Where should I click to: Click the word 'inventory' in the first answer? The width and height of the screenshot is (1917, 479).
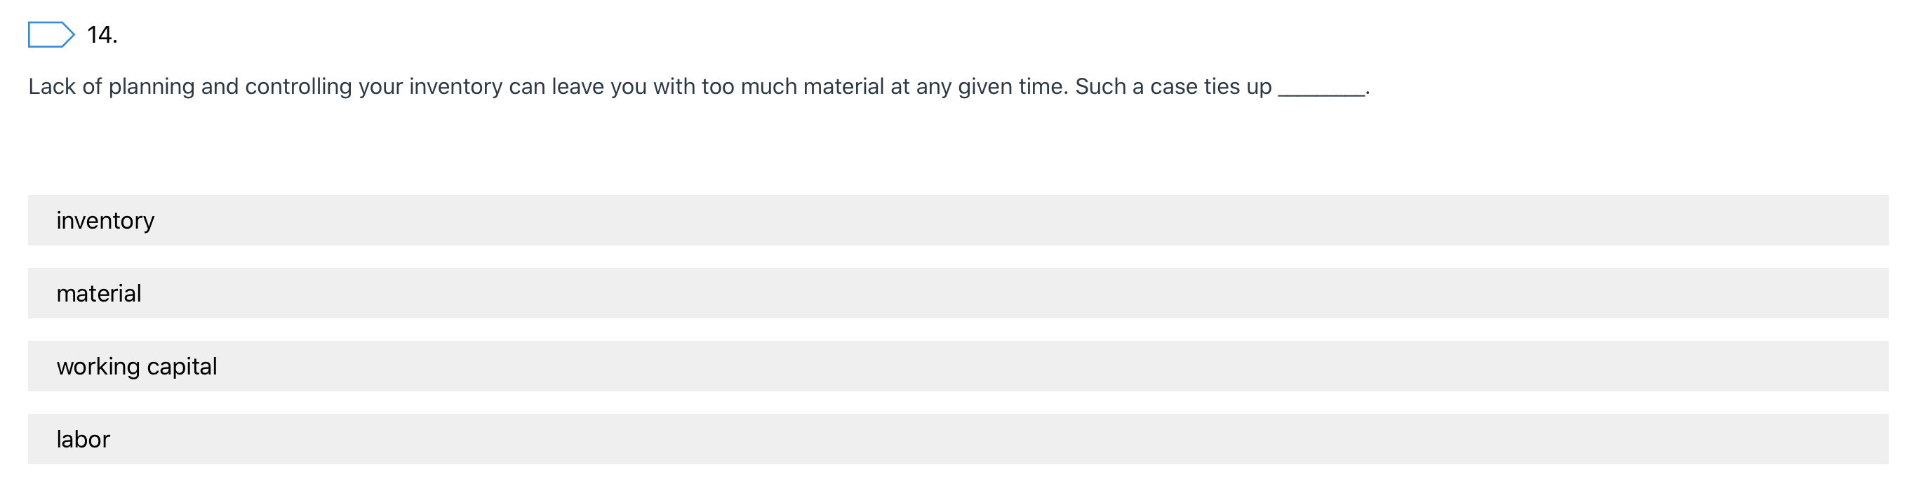tap(106, 221)
